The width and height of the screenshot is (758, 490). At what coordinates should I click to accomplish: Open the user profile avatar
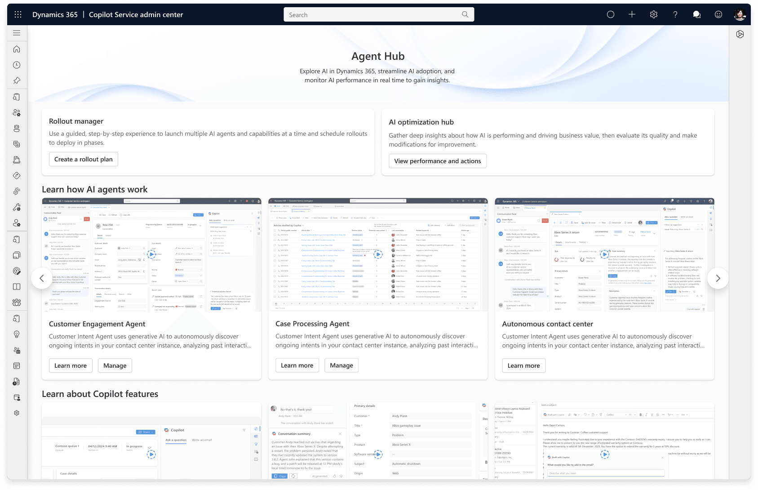[740, 14]
